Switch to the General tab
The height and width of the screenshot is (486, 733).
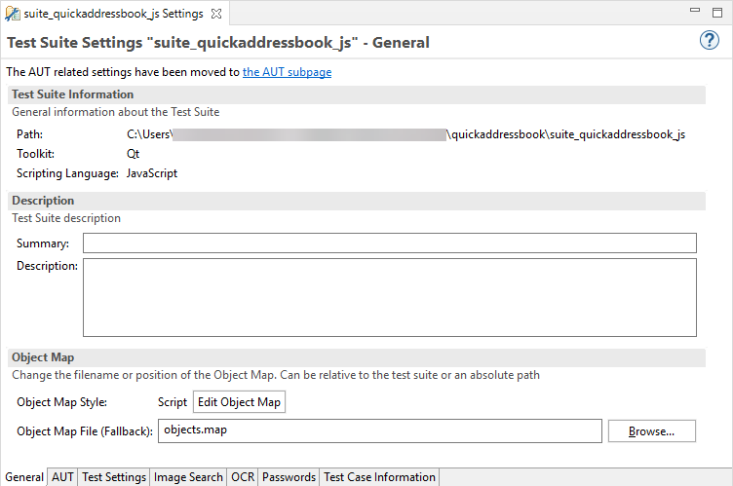click(x=24, y=477)
